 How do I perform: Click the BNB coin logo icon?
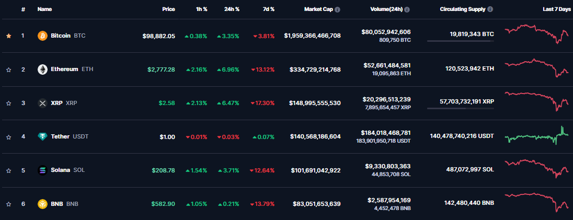(x=42, y=204)
